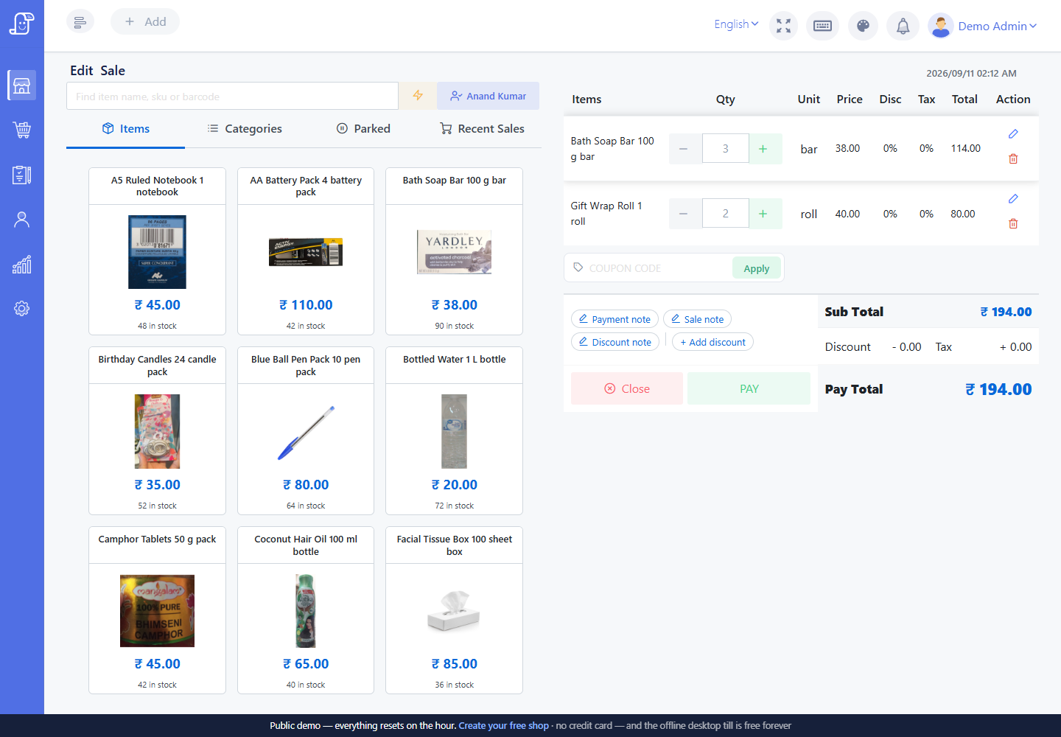The height and width of the screenshot is (737, 1061).
Task: Add A5 Ruled Notebook product card
Action: (157, 251)
